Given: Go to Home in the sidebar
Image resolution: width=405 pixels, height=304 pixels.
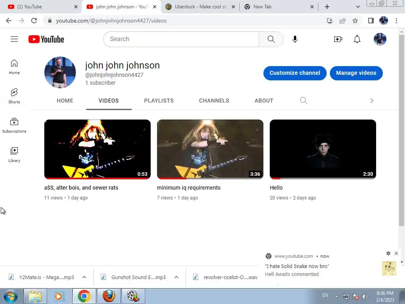Looking at the screenshot, I should coord(14,66).
